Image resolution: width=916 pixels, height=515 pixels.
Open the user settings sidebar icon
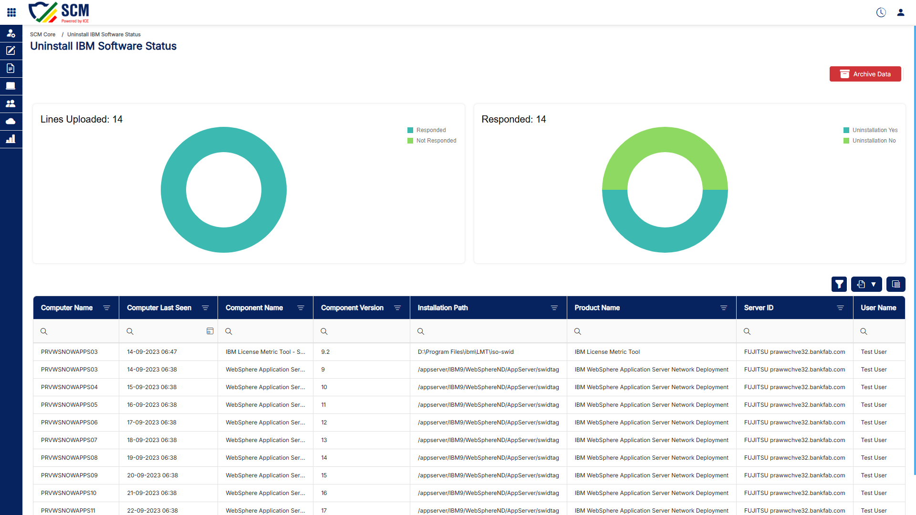pyautogui.click(x=11, y=33)
